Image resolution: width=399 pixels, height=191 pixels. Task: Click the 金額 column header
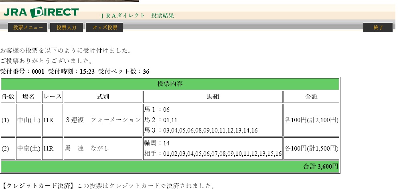click(x=311, y=97)
